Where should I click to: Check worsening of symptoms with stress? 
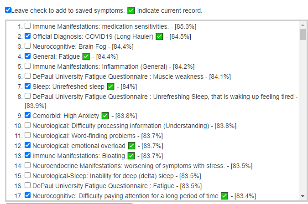28,165
